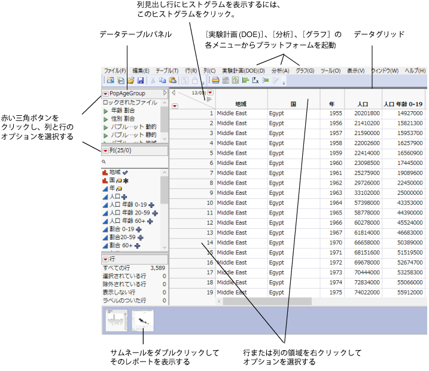Image resolution: width=429 pixels, height=371 pixels.
Task: Click the green four-pane grid icon
Action: [235, 80]
